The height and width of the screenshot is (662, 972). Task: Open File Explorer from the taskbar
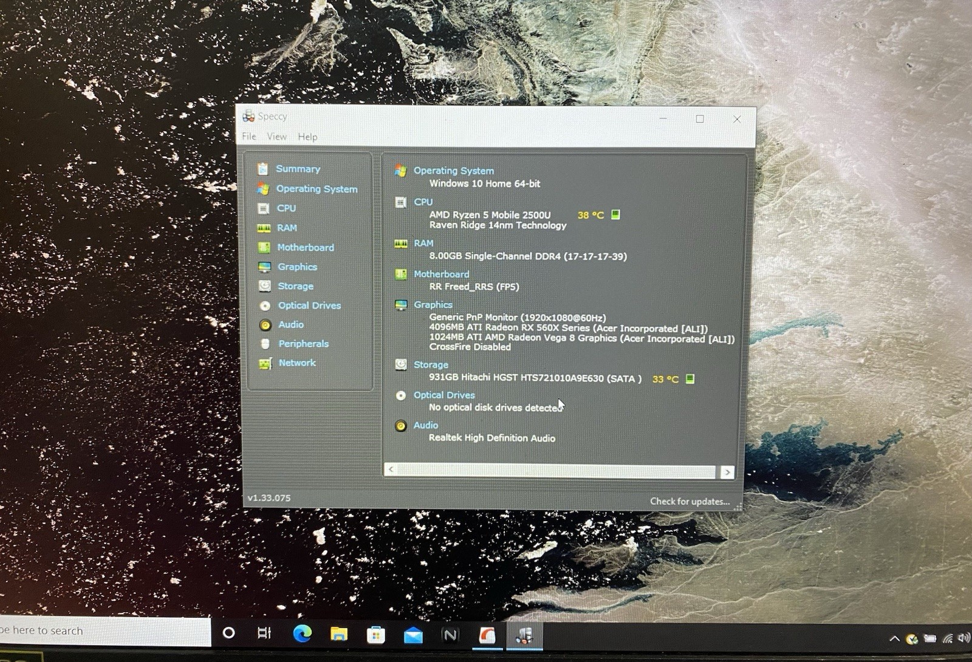(x=339, y=635)
